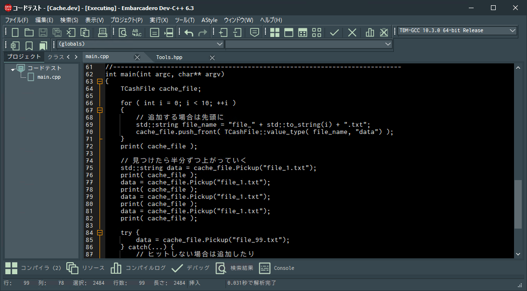Rebuild all project files
527x291 pixels.
point(316,32)
